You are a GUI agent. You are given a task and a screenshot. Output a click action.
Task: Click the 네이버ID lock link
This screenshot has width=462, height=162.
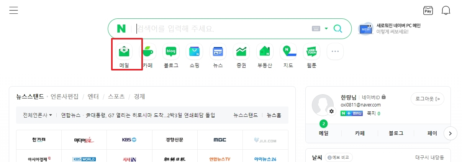[x=374, y=97]
